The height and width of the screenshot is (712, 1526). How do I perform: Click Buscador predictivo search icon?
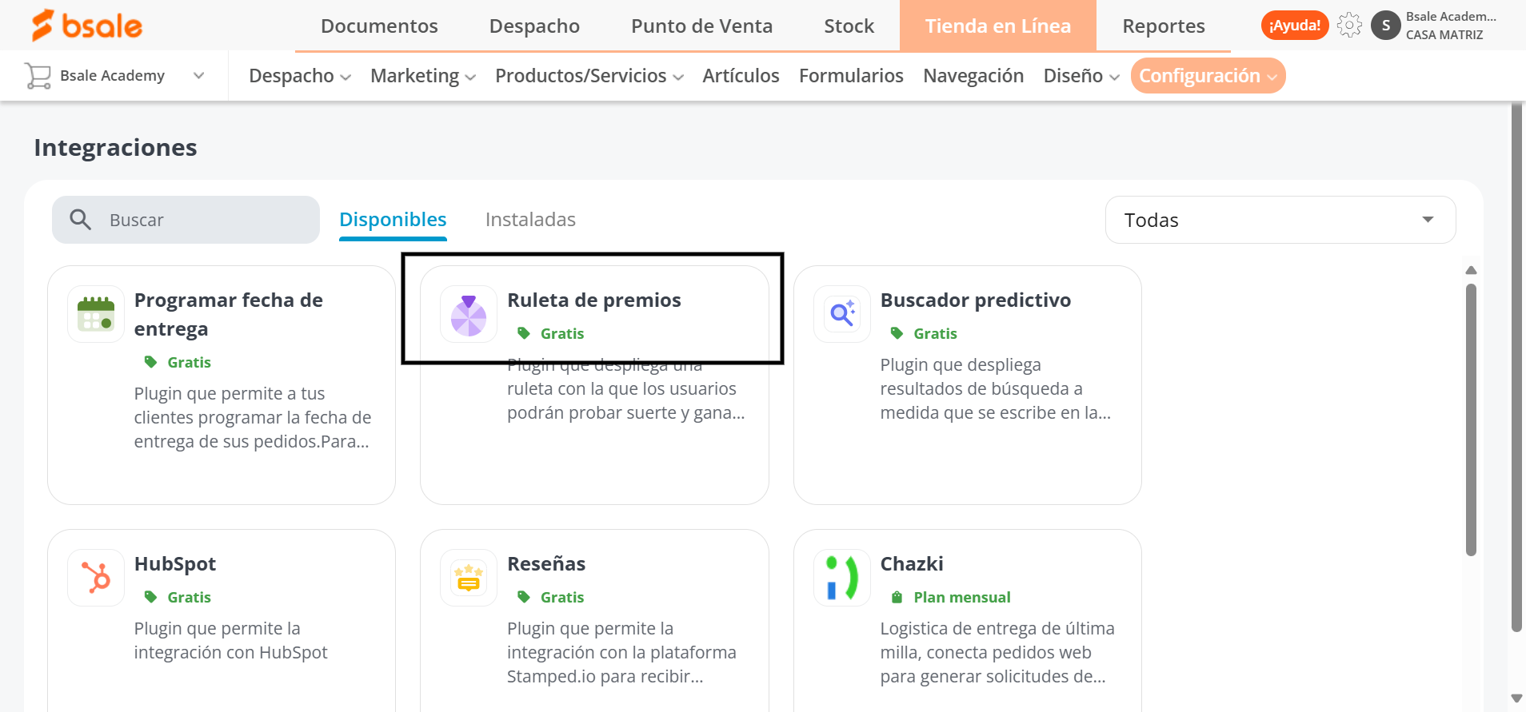pos(842,314)
